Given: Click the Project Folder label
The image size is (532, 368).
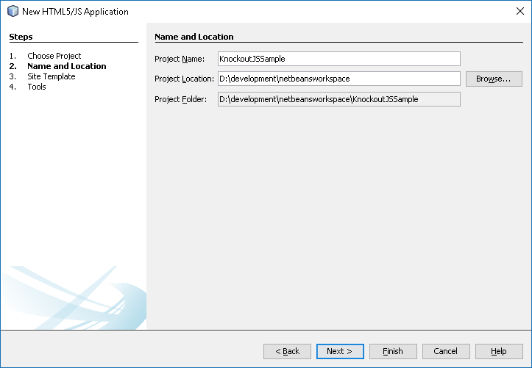Looking at the screenshot, I should [x=180, y=99].
